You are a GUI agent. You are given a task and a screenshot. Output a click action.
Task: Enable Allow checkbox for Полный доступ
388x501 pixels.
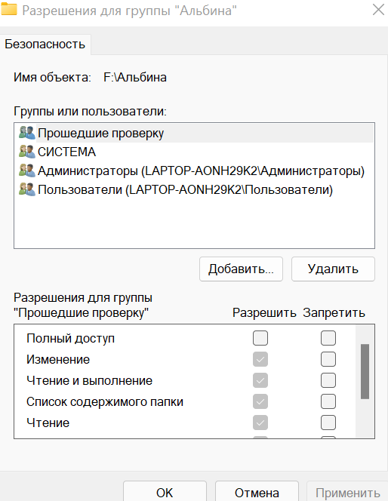[x=260, y=338]
